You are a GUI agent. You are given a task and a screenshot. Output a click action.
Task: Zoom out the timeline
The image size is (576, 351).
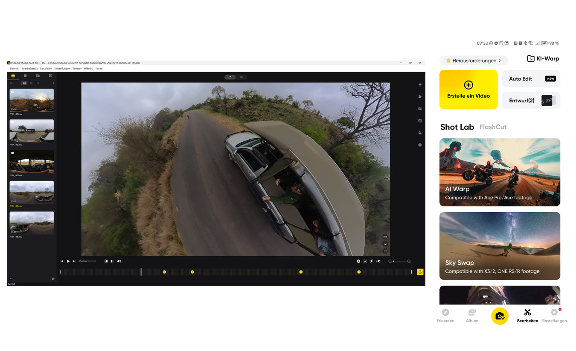390,261
